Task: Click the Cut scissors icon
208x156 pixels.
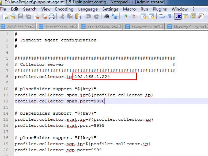Action: 62,17
